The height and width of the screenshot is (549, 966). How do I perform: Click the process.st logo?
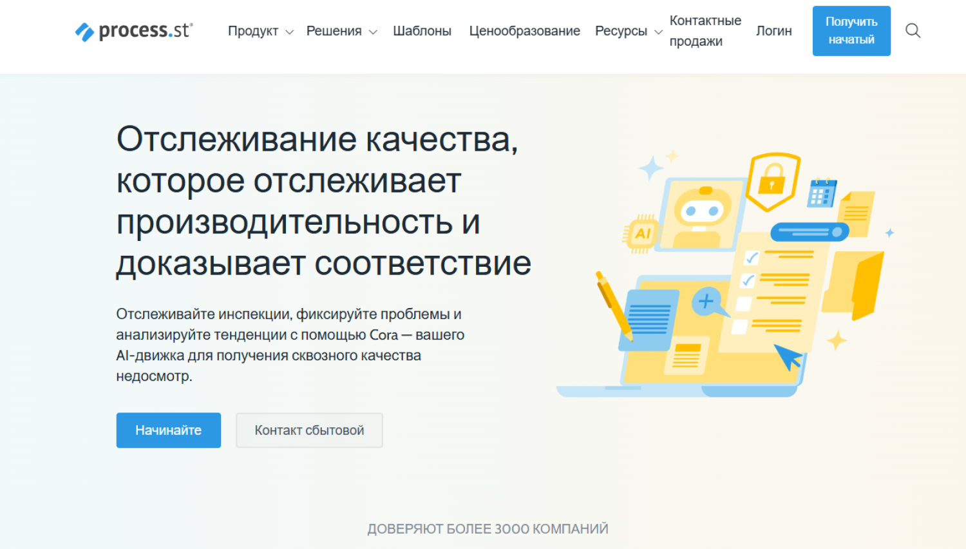click(134, 31)
